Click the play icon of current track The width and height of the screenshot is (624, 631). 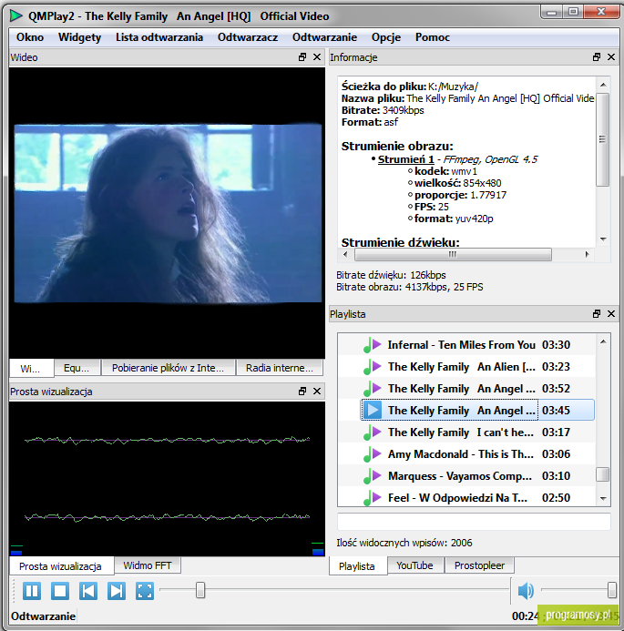coord(373,410)
